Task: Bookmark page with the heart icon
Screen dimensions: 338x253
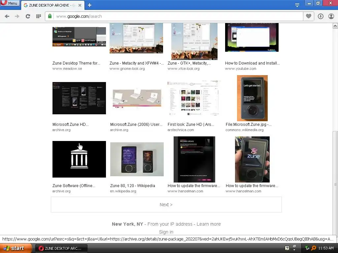Action: click(309, 16)
